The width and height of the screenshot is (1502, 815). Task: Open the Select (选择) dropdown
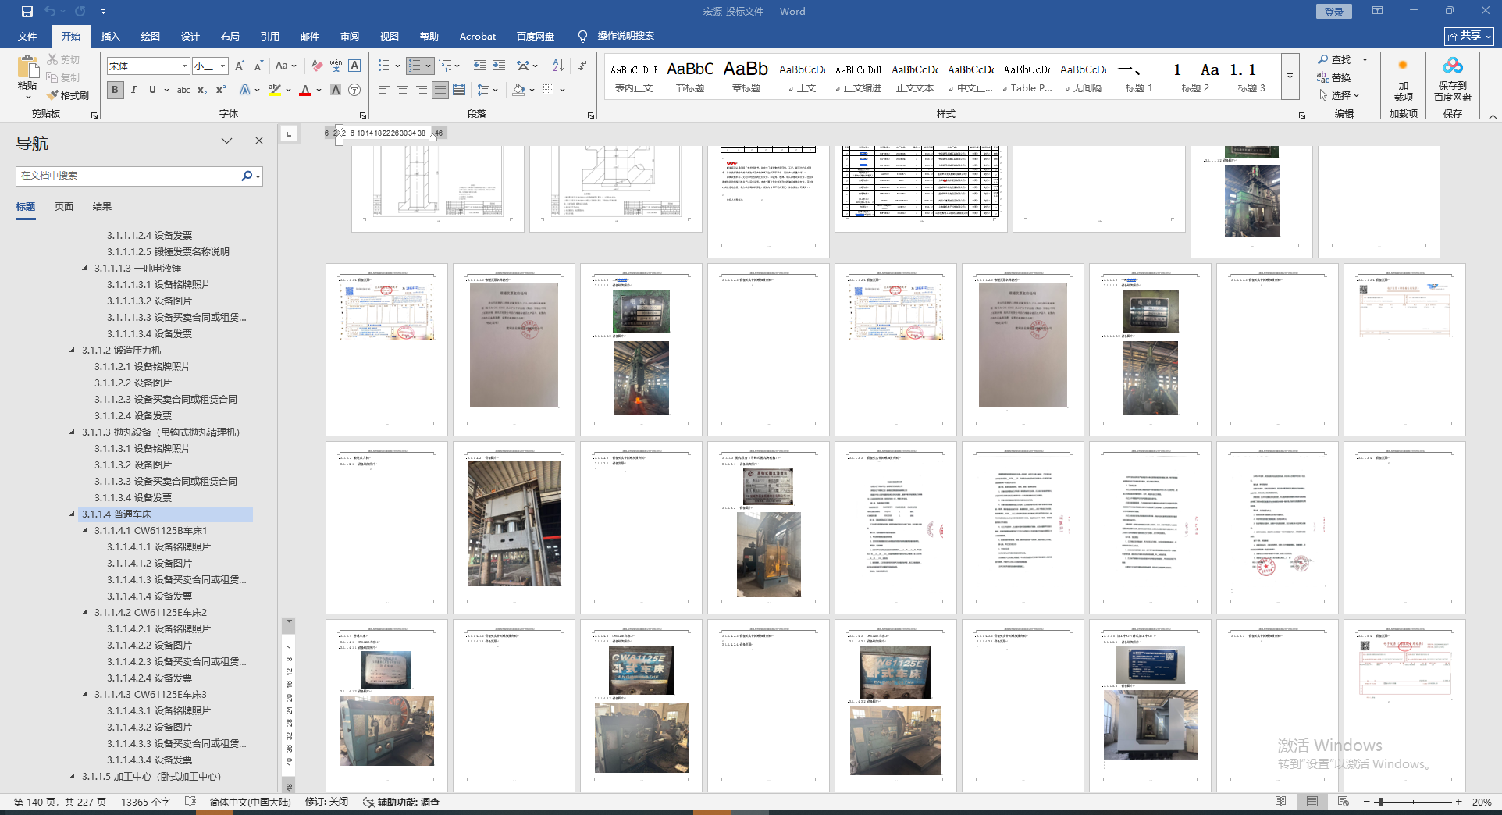click(x=1339, y=95)
